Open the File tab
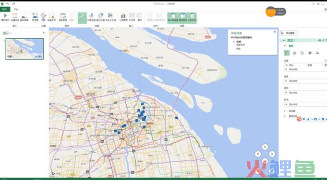This screenshot has width=327, height=180. 5,9
